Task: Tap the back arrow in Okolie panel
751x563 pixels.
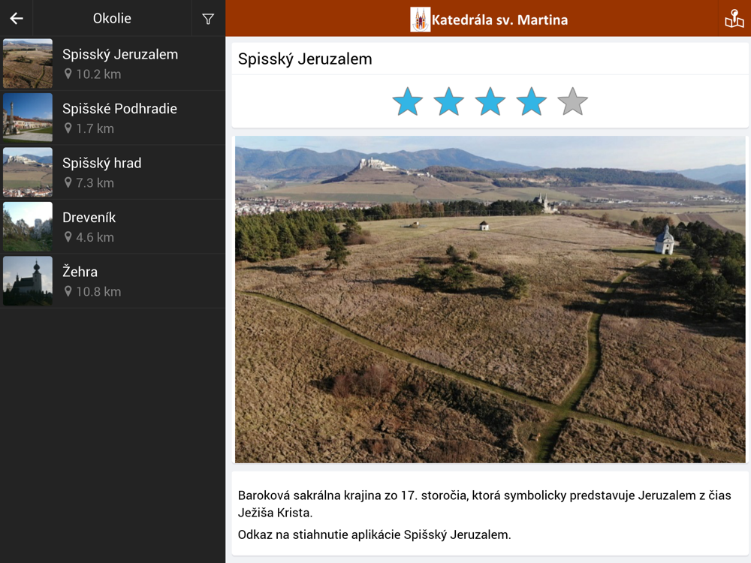Action: [17, 19]
